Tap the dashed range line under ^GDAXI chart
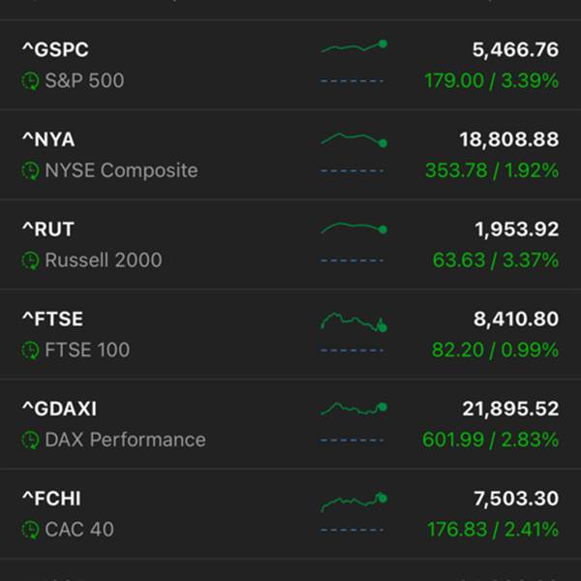The height and width of the screenshot is (581, 581). (352, 441)
